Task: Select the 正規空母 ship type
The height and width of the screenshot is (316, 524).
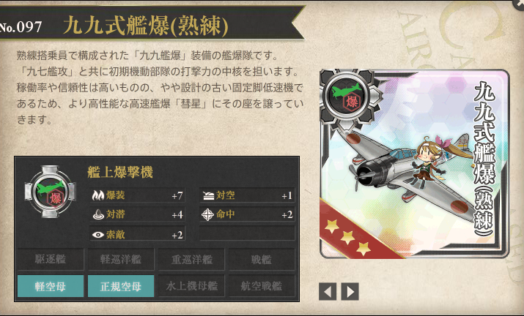Action: [x=121, y=286]
